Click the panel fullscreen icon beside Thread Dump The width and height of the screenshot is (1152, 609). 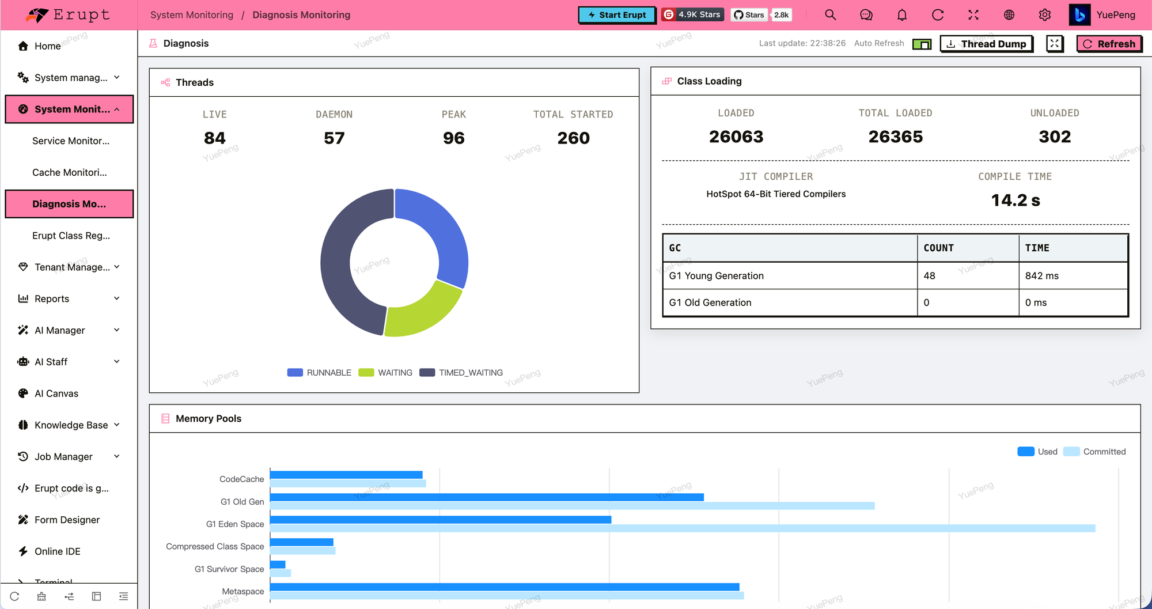[1055, 44]
